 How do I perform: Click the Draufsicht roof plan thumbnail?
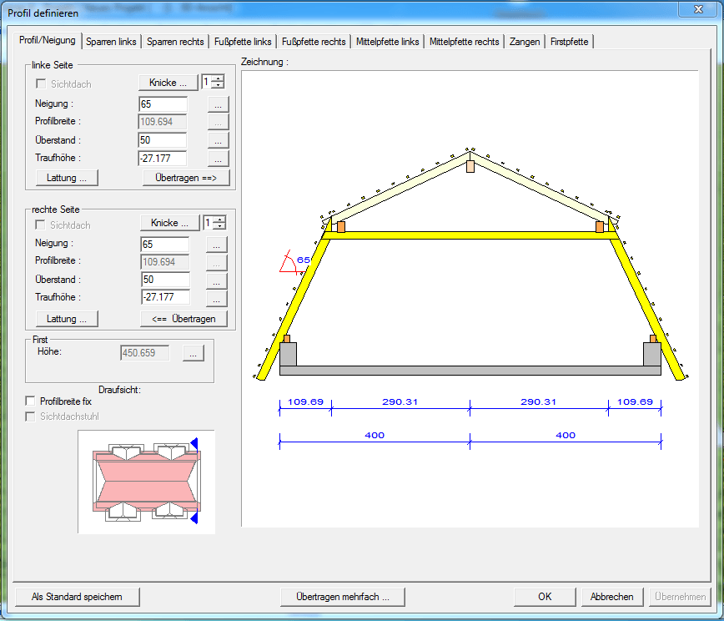pos(146,481)
